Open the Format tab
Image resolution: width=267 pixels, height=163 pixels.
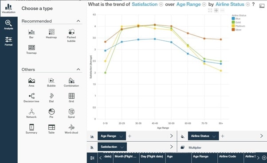pos(8,41)
